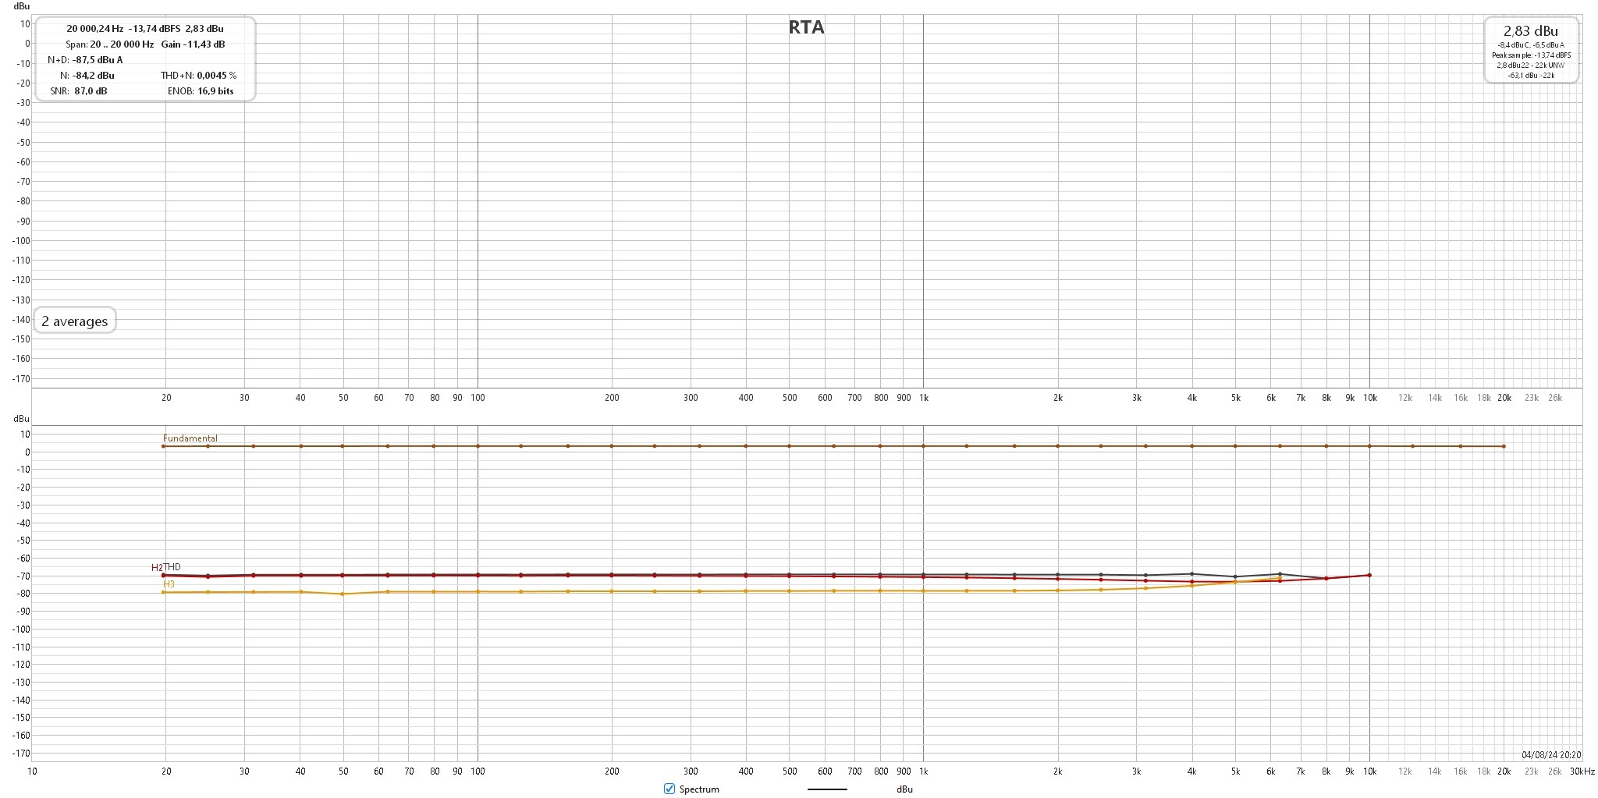The height and width of the screenshot is (798, 1598).
Task: Click the red 'H2' trace label
Action: coord(157,568)
